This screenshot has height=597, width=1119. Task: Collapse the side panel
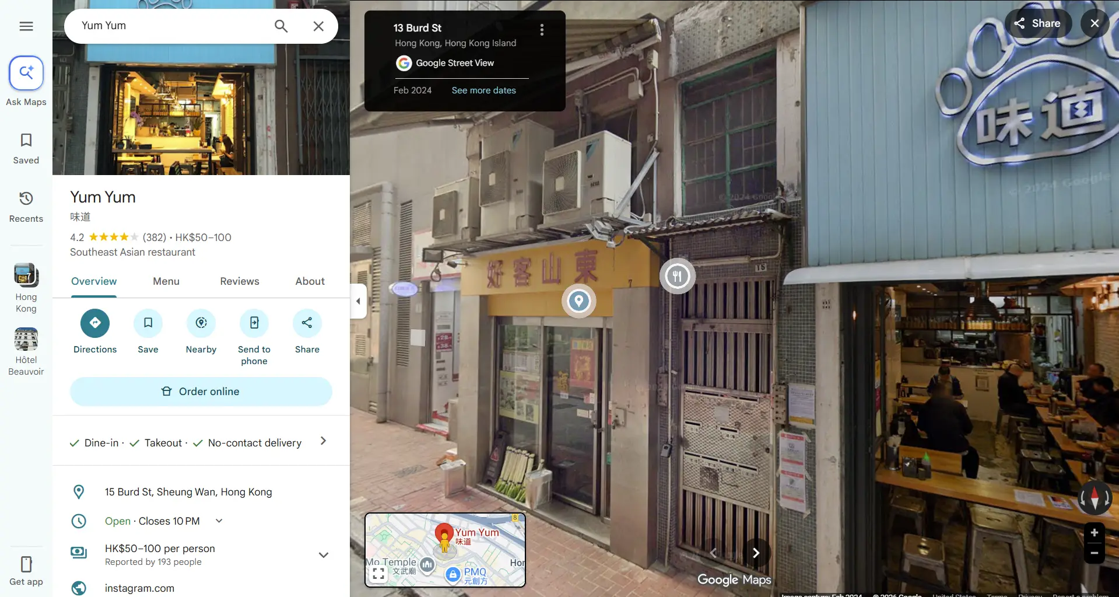[358, 301]
